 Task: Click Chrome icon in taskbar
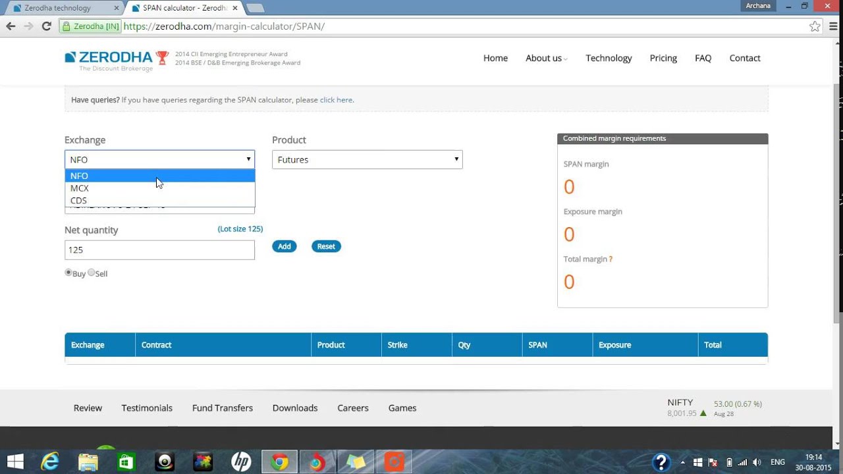[280, 462]
